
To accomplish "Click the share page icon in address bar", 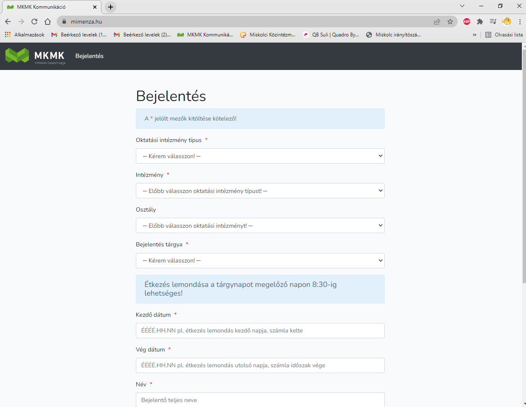I will (x=437, y=22).
